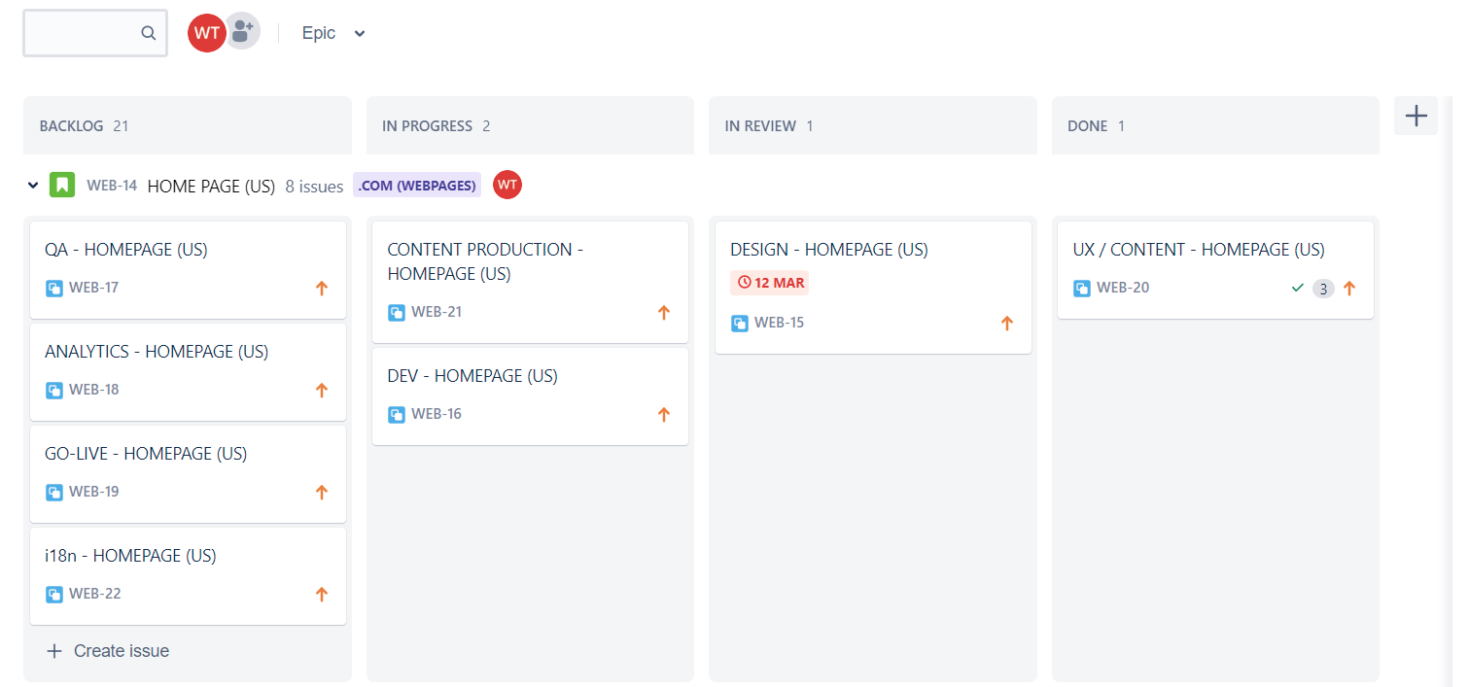Screen dimensions: 1469x687
Task: Click subtask icon next to WEB-17
Action: [53, 288]
